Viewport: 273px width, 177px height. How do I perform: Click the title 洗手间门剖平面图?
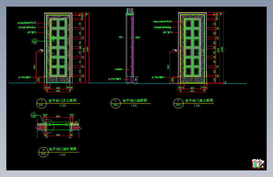click(63, 149)
